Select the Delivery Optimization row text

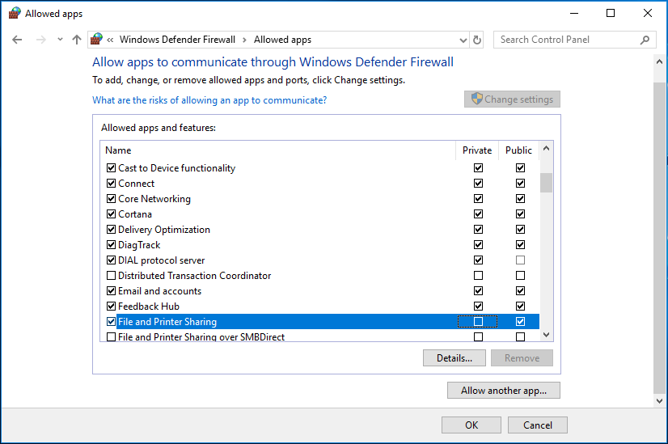(164, 230)
